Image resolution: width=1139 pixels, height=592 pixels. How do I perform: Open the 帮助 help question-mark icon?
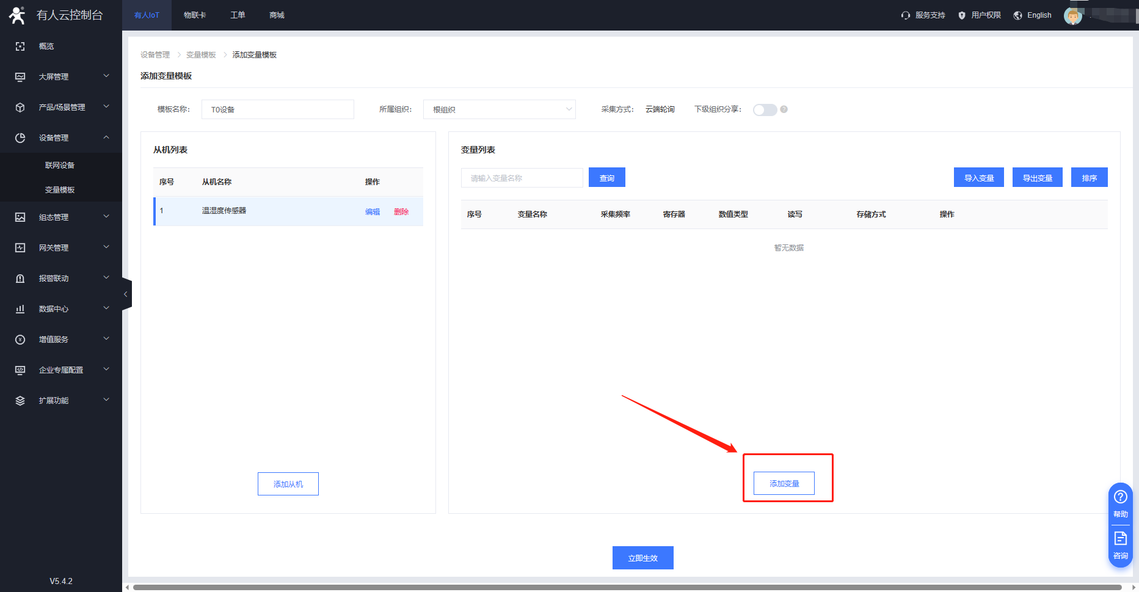[1120, 497]
